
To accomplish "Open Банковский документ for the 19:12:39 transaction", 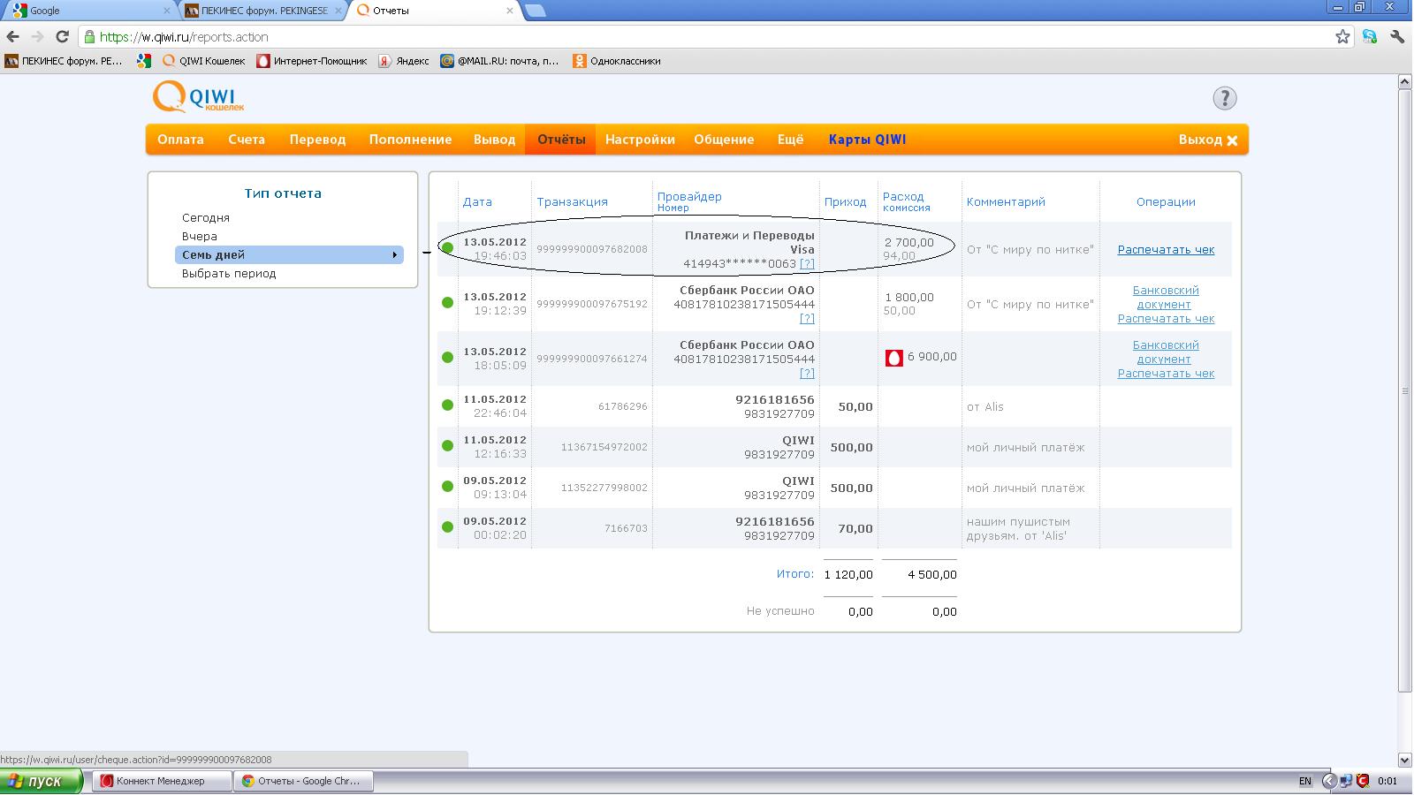I will [x=1166, y=298].
